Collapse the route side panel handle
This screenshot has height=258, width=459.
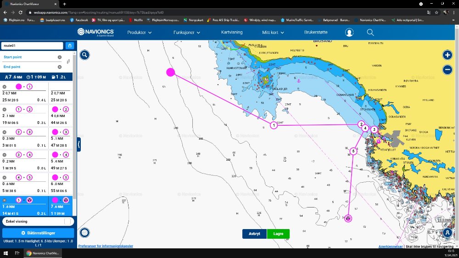79,144
